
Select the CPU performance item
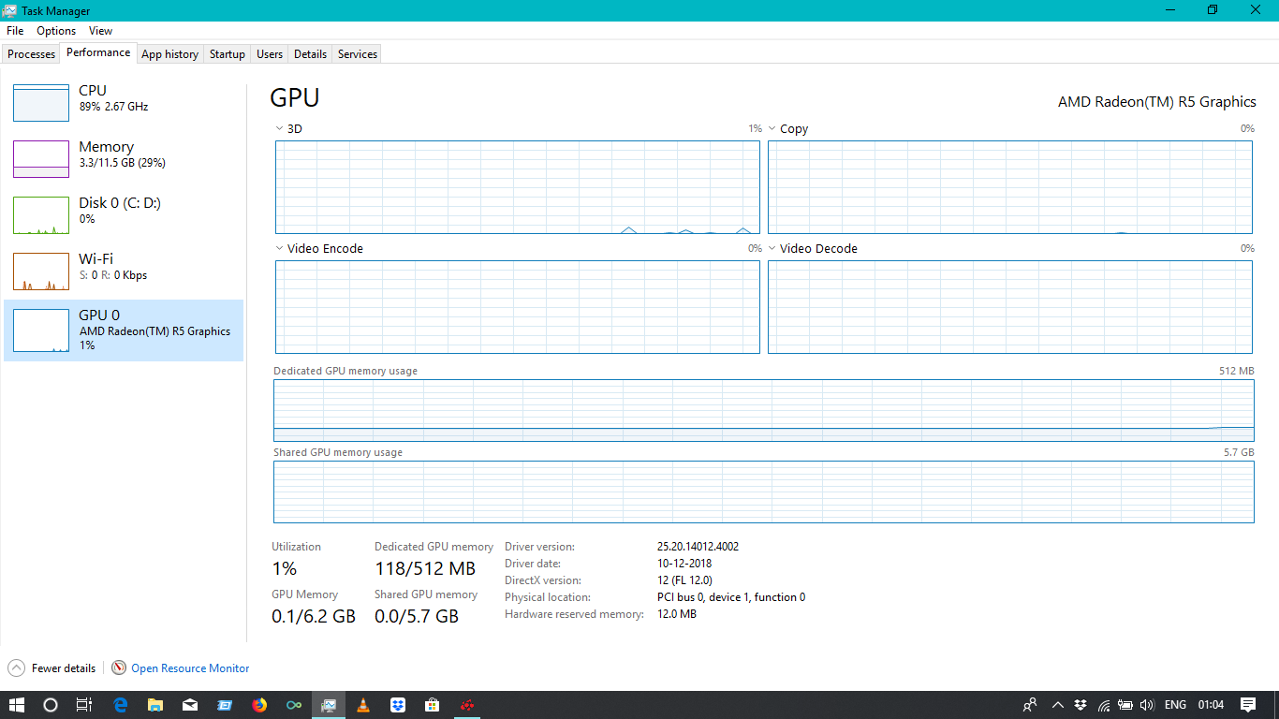124,103
